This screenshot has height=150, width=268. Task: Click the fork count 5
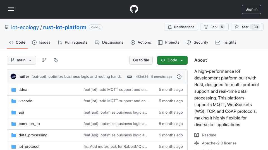pyautogui.click(x=222, y=27)
